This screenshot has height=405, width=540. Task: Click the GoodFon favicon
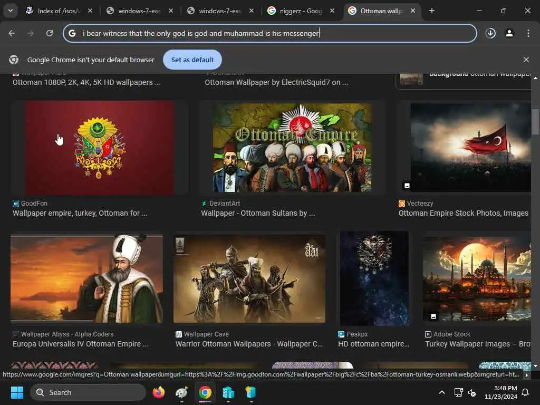[16, 204]
